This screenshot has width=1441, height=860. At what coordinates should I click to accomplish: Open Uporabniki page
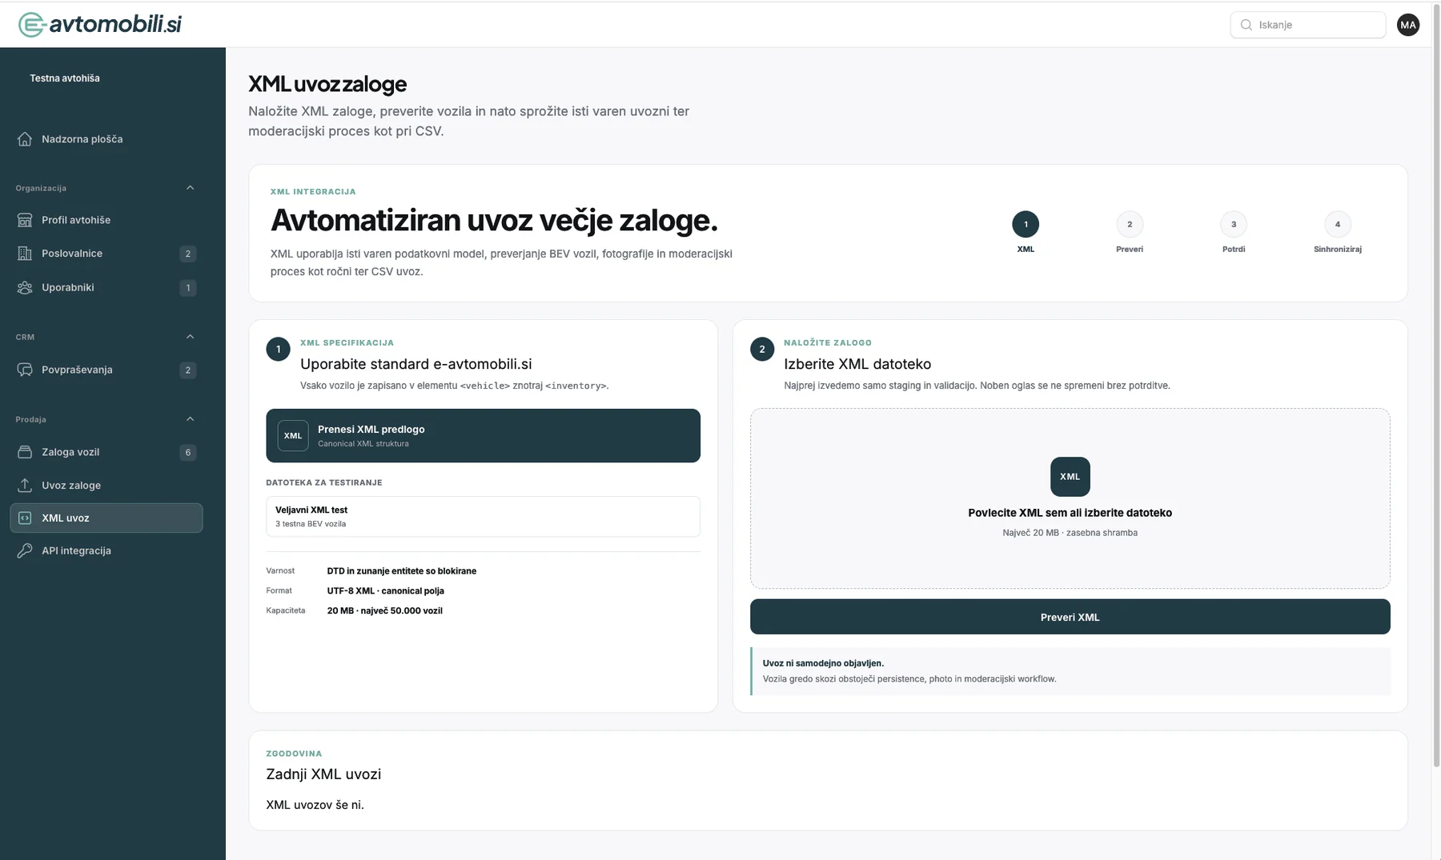[x=106, y=287]
